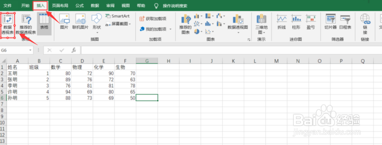Expand the 我的加载项 dropdown arrow
The image size is (382, 145).
click(x=170, y=29)
